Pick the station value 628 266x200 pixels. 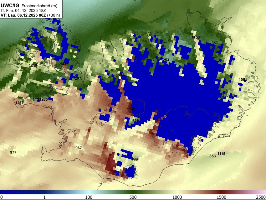136,121
